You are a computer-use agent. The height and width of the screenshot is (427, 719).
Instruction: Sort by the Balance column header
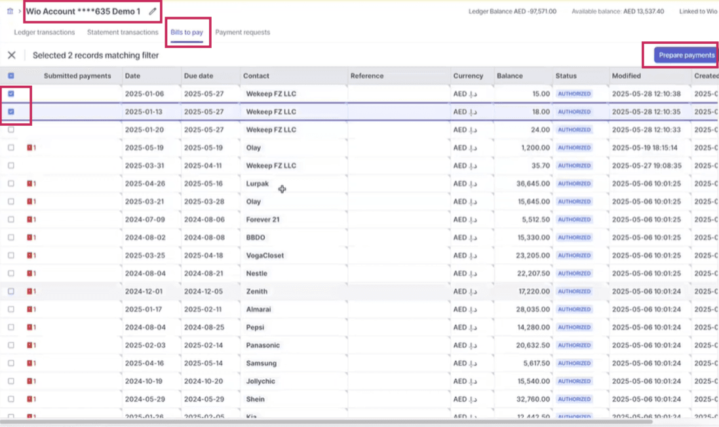tap(509, 75)
